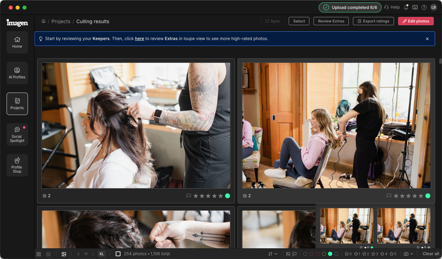Open the Help menu
Screen dimensions: 442x259
pyautogui.click(x=392, y=7)
